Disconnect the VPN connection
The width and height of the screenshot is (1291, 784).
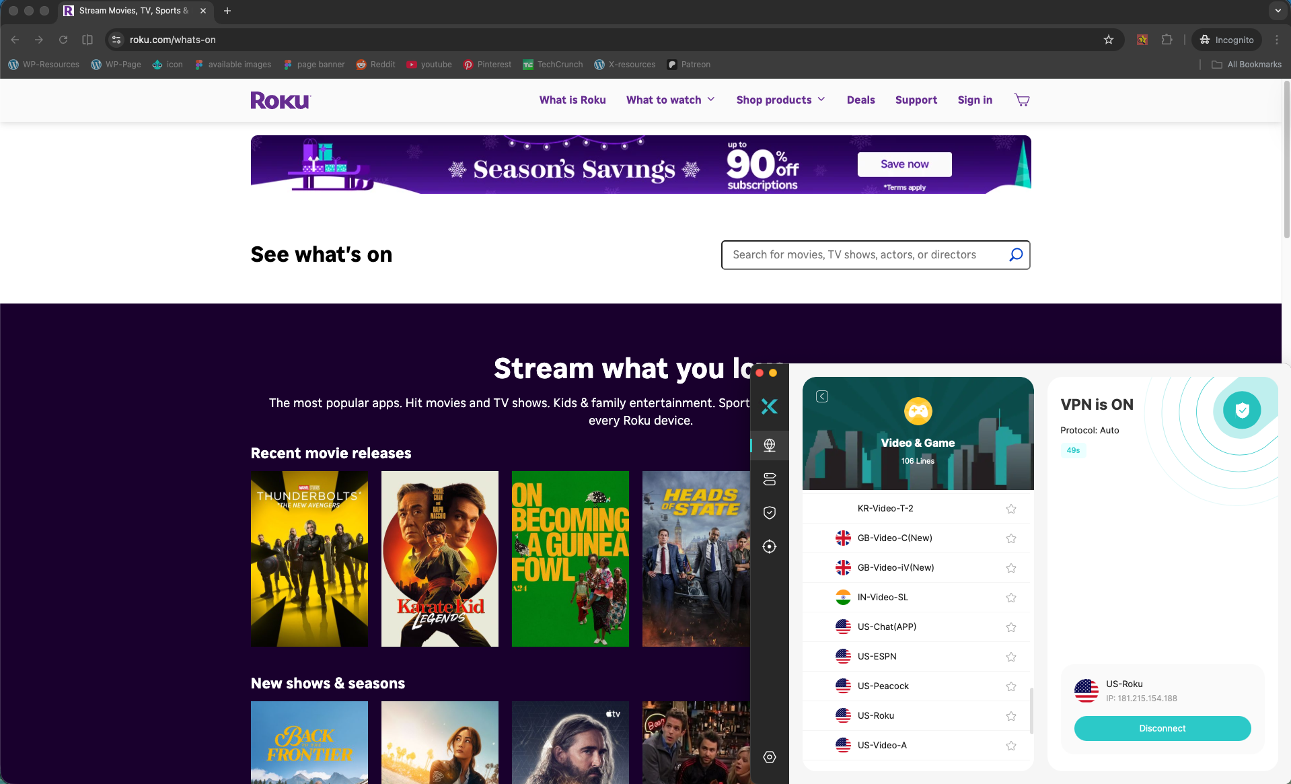[x=1162, y=728]
